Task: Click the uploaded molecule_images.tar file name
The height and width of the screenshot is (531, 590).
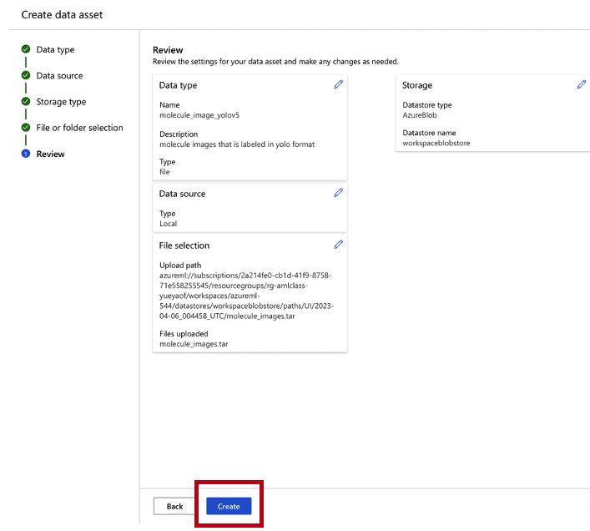Action: (194, 344)
